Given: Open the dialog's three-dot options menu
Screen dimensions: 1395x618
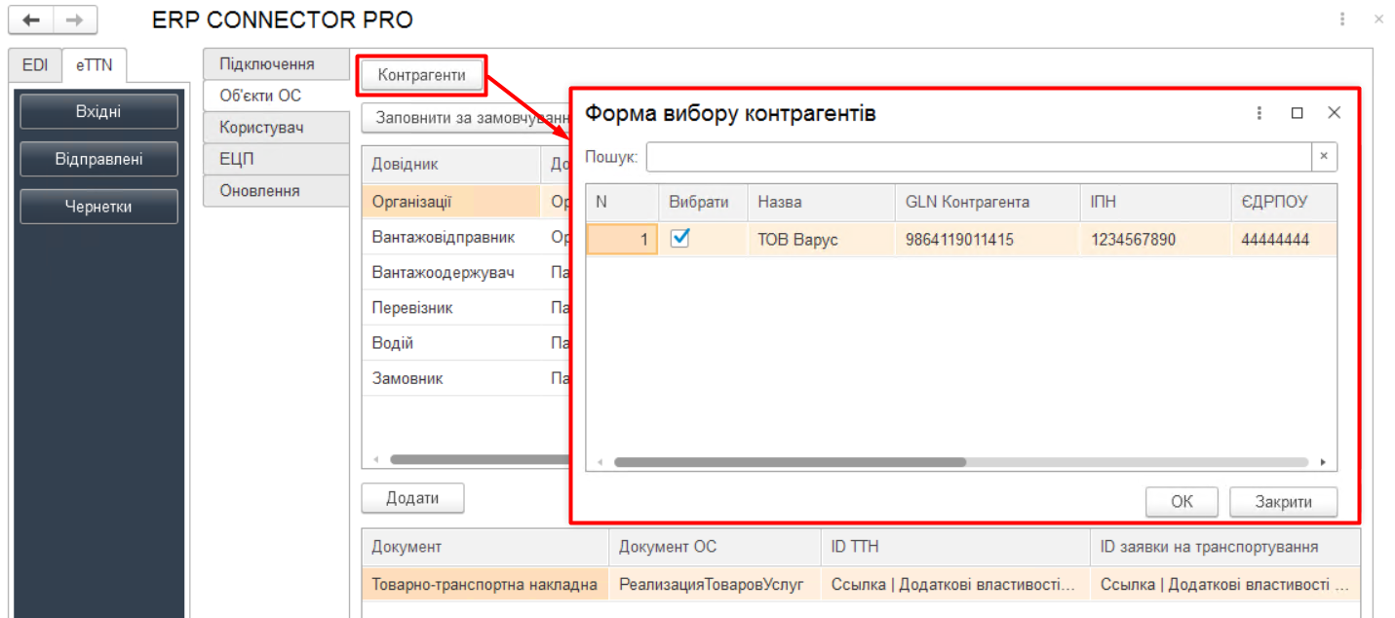Looking at the screenshot, I should coord(1259,113).
